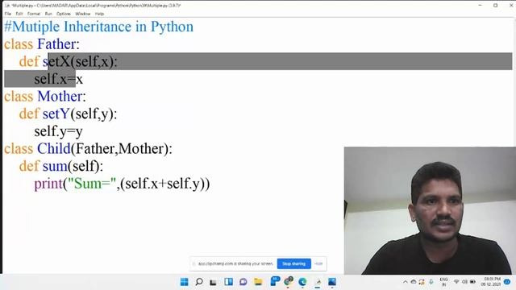Switch to the Python IDLE taskbar icon

pyautogui.click(x=318, y=282)
